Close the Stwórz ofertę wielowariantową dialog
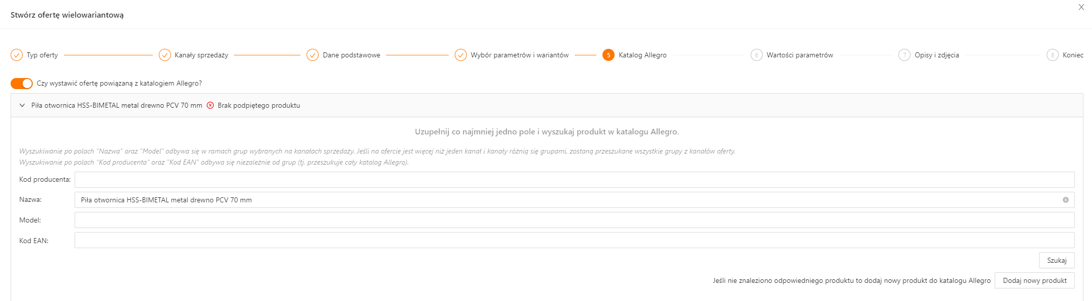1092x301 pixels. tap(1081, 7)
